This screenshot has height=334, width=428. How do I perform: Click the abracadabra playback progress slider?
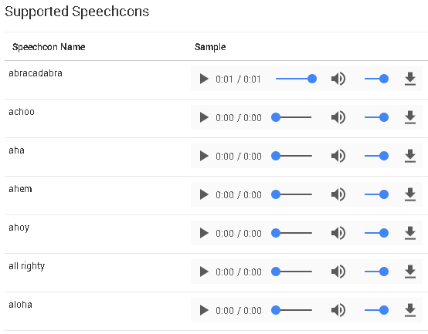(296, 79)
